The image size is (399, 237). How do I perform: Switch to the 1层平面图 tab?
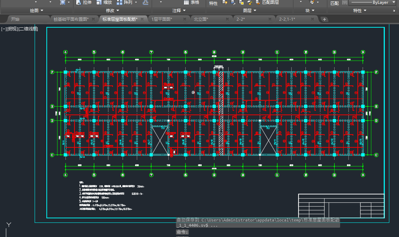(x=162, y=19)
